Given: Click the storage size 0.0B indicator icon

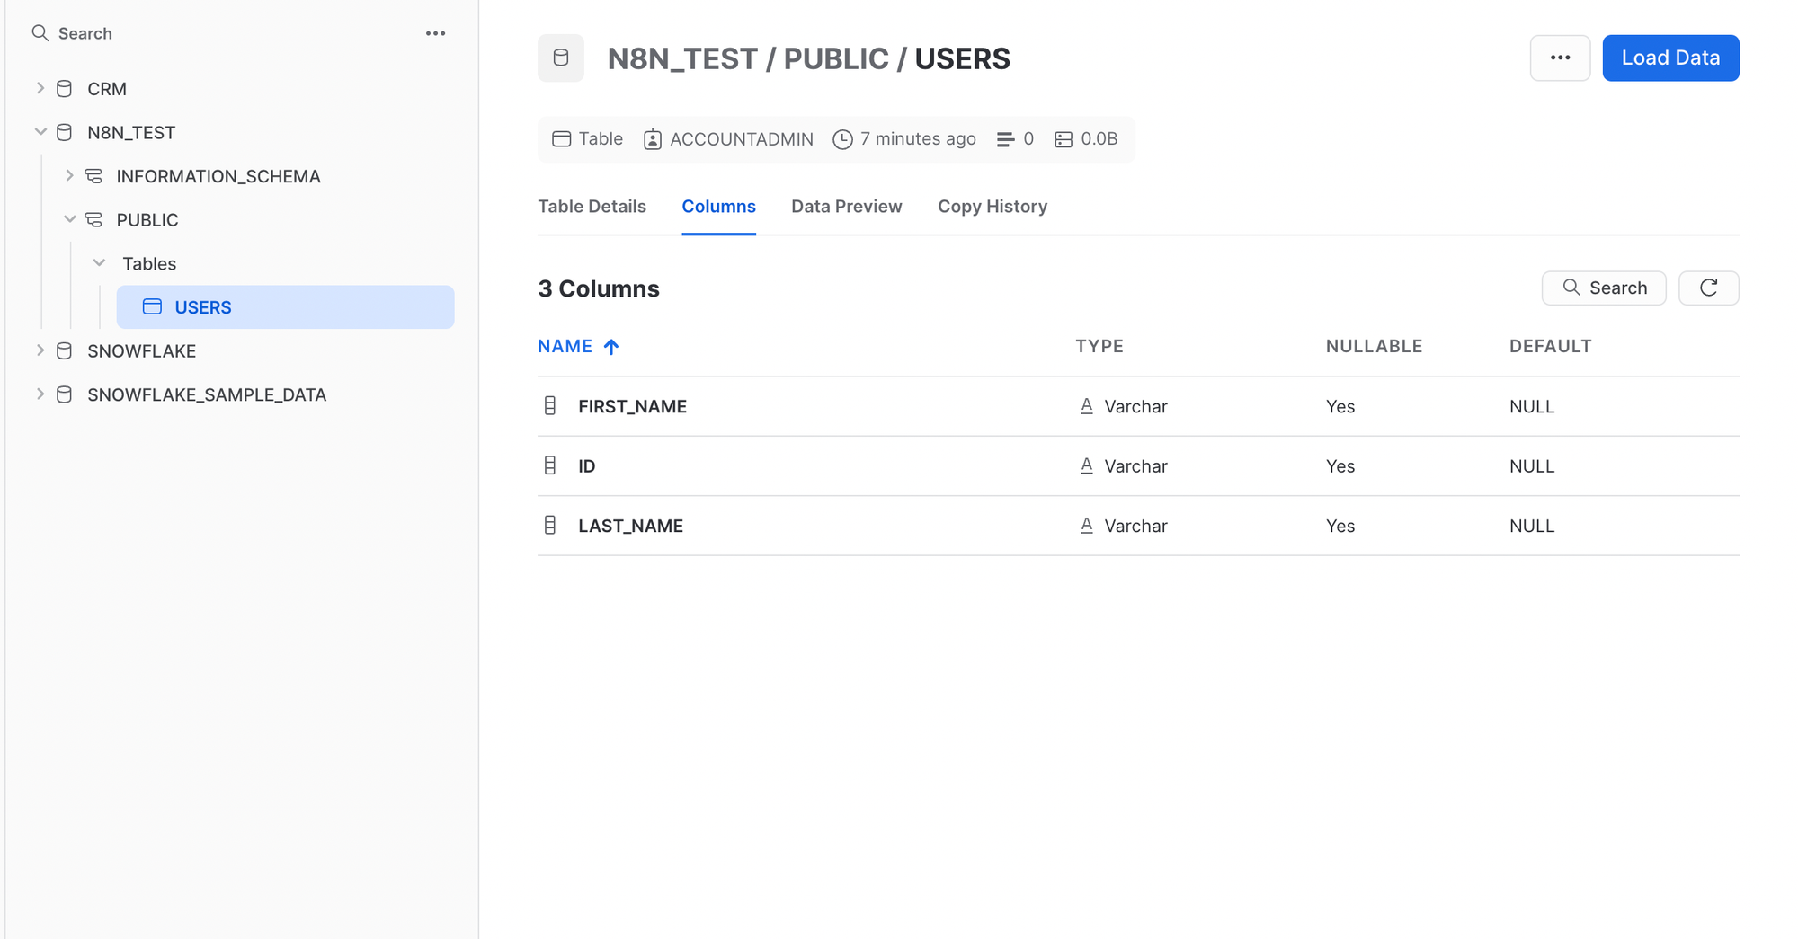Looking at the screenshot, I should [x=1064, y=139].
